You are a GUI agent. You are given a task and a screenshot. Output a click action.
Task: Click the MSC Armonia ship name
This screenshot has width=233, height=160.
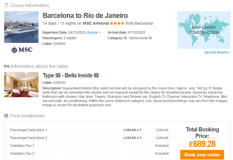tap(96, 23)
